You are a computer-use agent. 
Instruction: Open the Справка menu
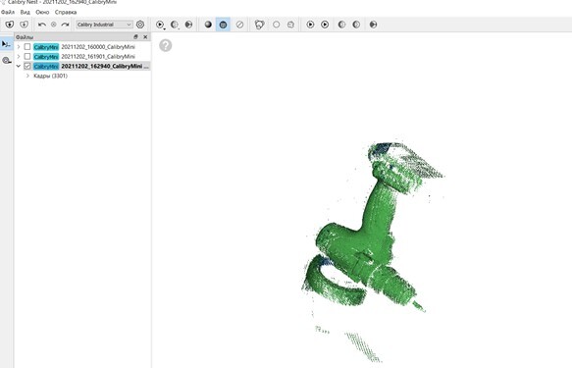click(66, 12)
